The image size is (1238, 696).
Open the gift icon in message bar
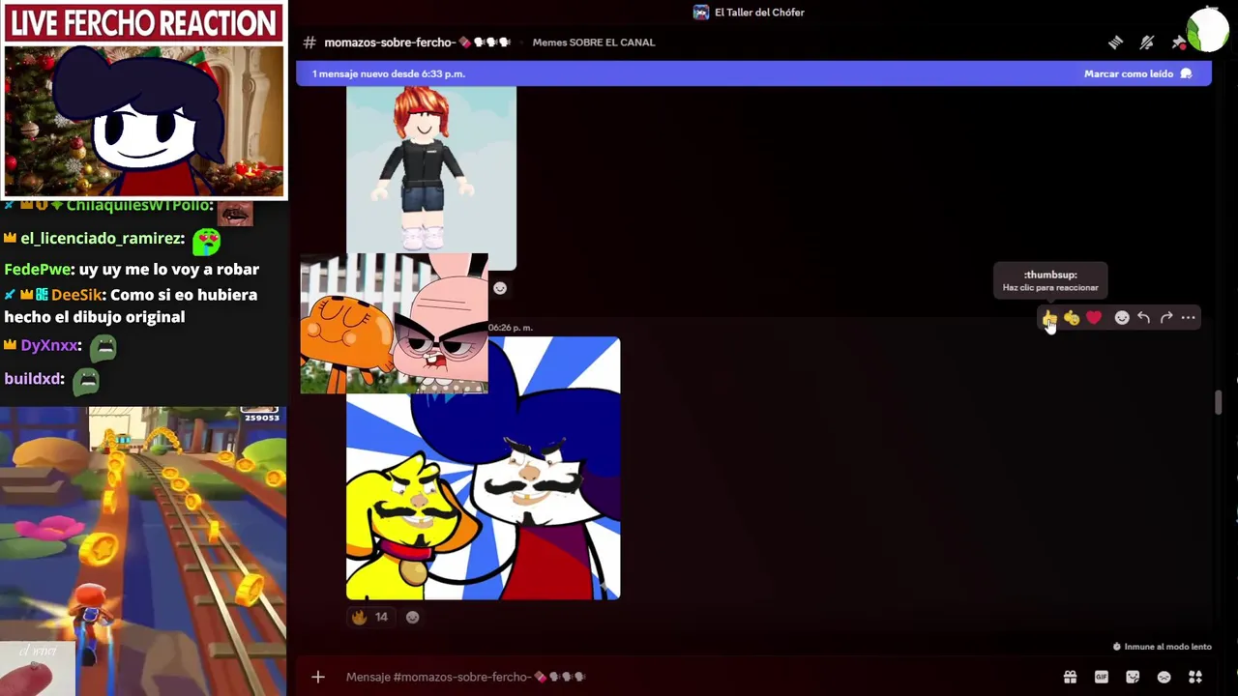click(1070, 677)
